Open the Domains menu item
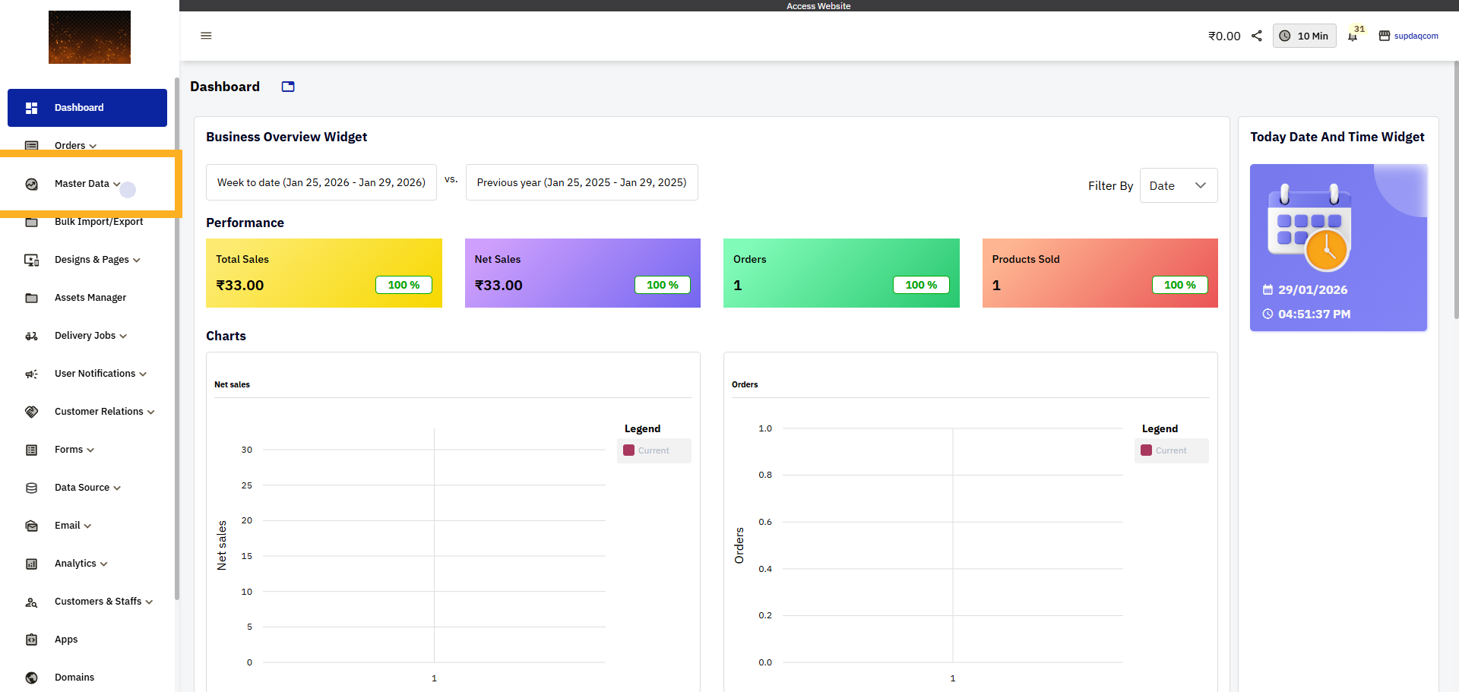 74,677
